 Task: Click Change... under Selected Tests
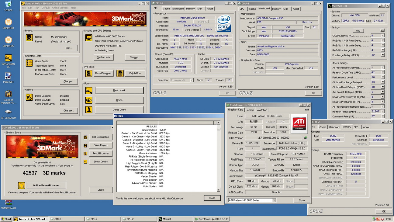click(x=68, y=81)
